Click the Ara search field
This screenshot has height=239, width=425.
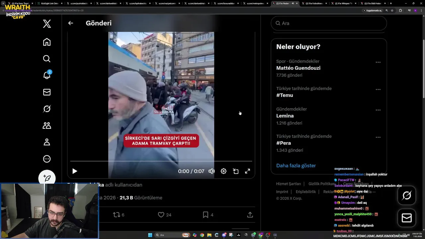point(329,23)
